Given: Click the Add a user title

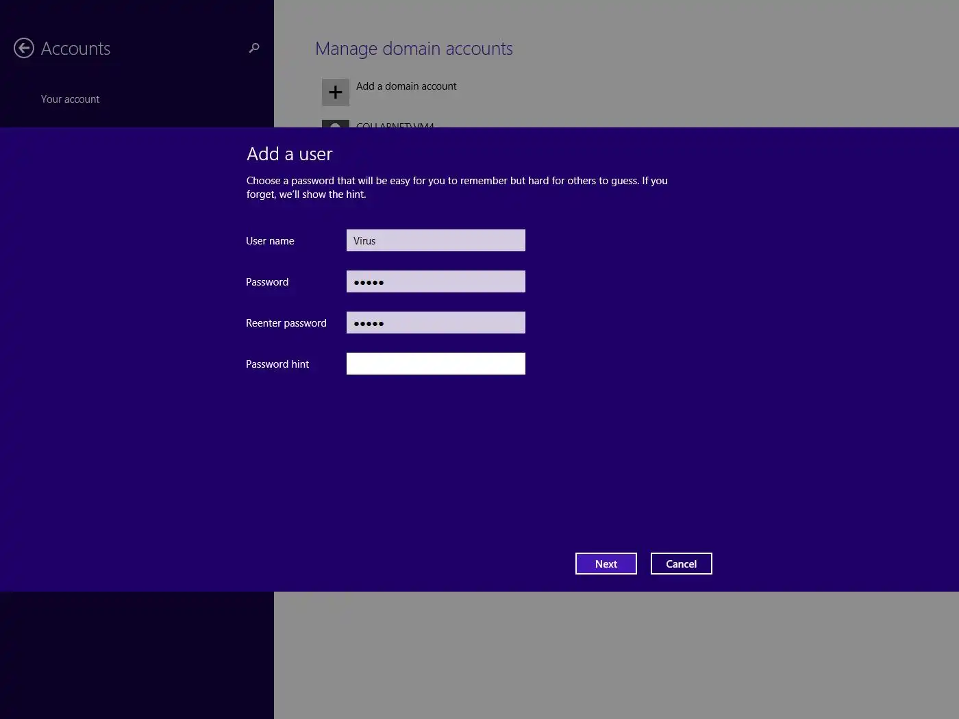Looking at the screenshot, I should (290, 154).
